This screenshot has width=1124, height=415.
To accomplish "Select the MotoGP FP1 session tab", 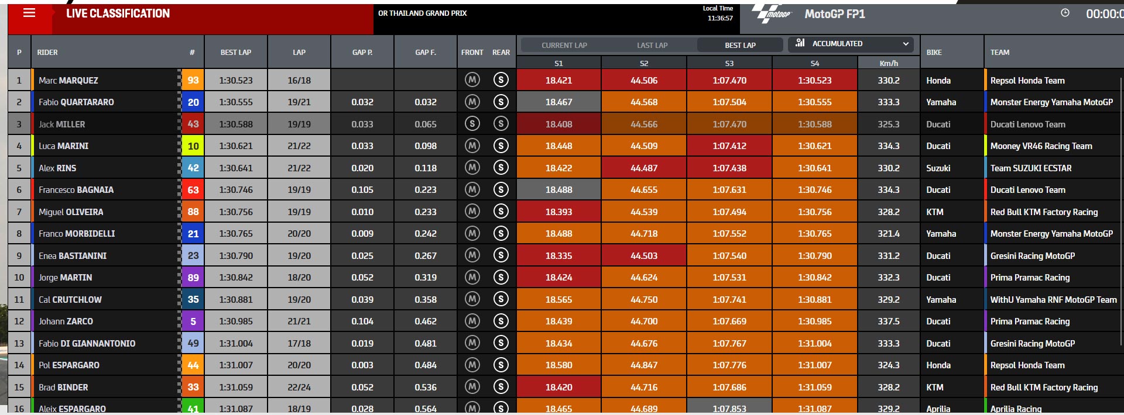I will (834, 14).
